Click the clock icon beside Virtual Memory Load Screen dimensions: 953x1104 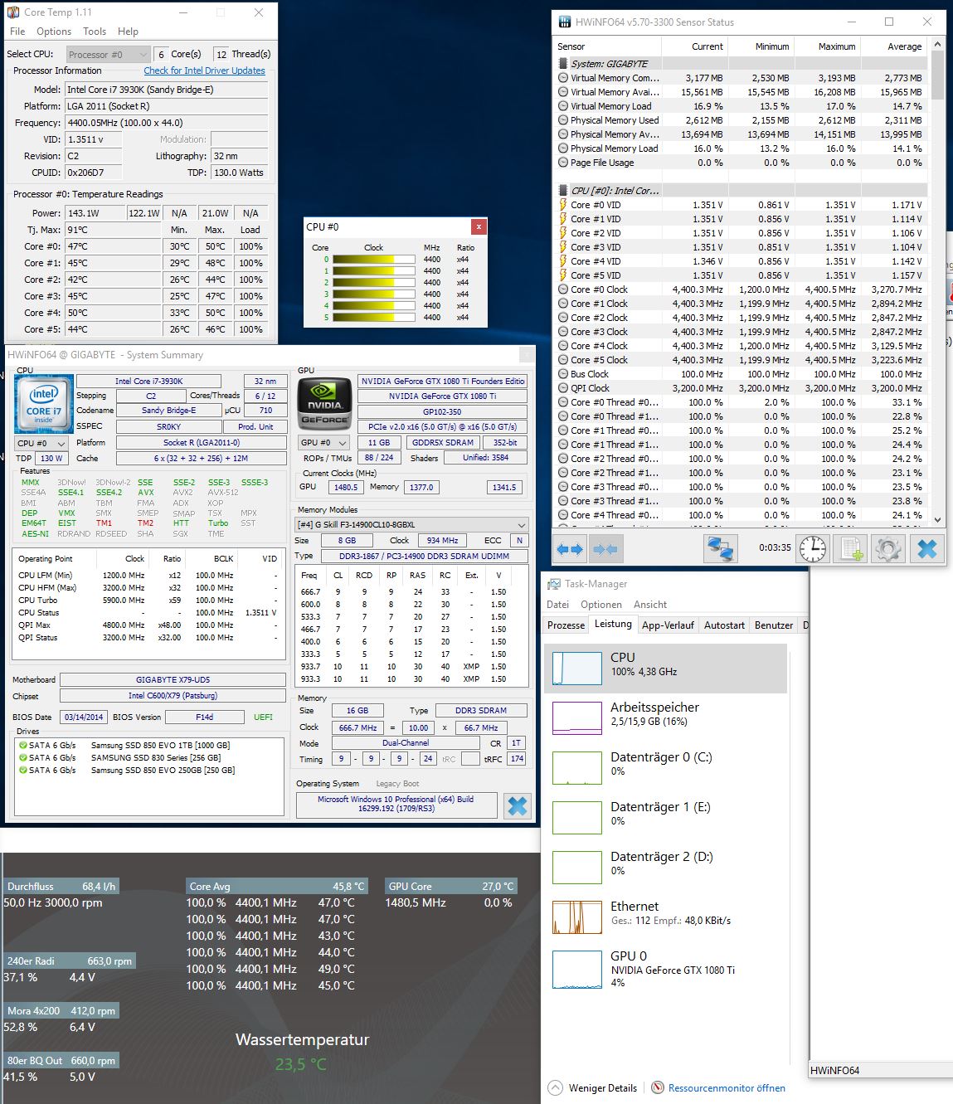pos(563,106)
